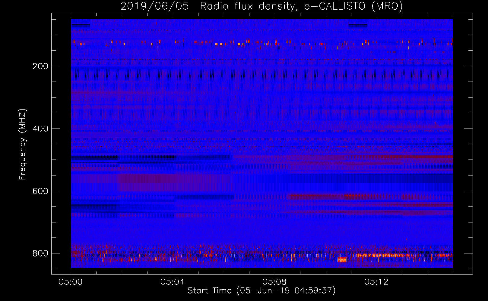Image resolution: width=488 pixels, height=301 pixels.
Task: Click the 05:12 time tick label
Action: click(376, 282)
